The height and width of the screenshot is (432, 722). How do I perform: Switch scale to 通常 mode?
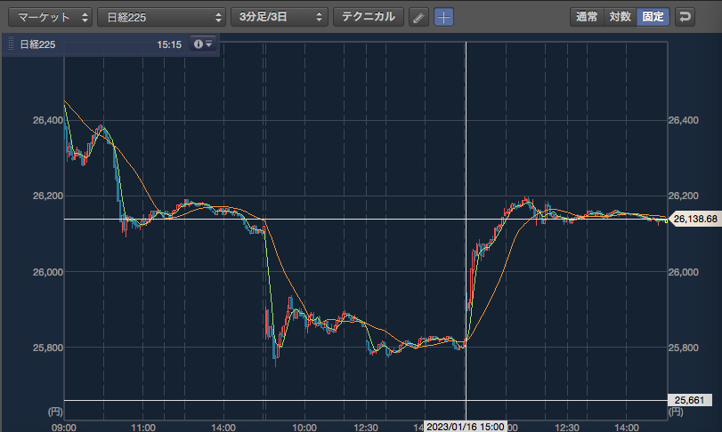(587, 17)
